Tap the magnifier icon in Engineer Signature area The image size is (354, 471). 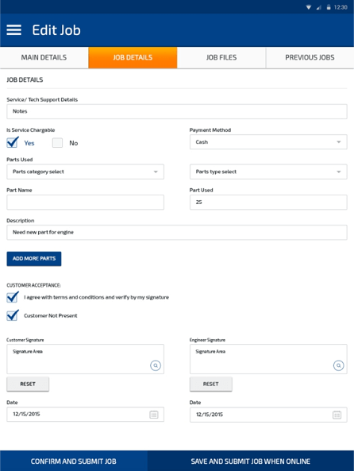click(338, 365)
